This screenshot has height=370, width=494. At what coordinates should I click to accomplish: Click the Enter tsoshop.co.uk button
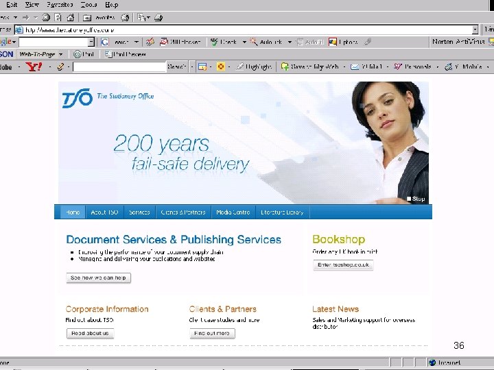point(343,265)
